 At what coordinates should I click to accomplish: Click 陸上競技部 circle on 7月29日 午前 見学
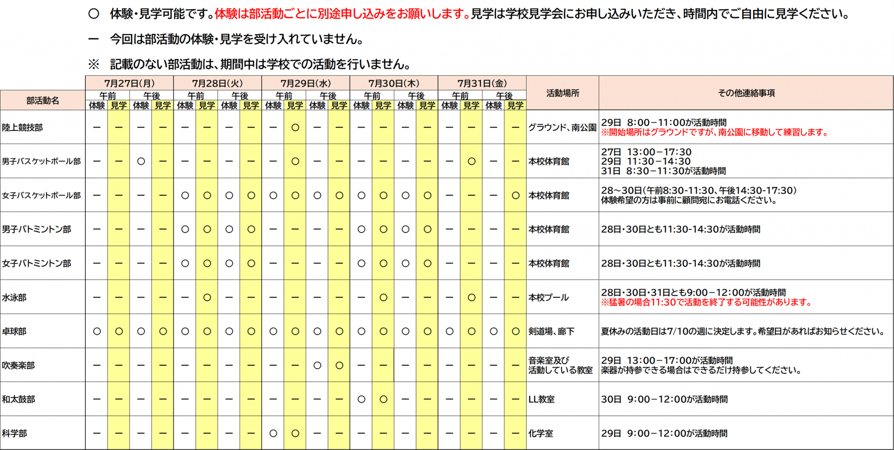pyautogui.click(x=295, y=128)
